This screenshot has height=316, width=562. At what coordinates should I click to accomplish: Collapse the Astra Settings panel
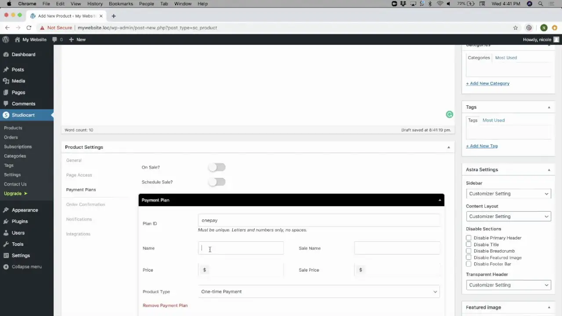tap(549, 170)
